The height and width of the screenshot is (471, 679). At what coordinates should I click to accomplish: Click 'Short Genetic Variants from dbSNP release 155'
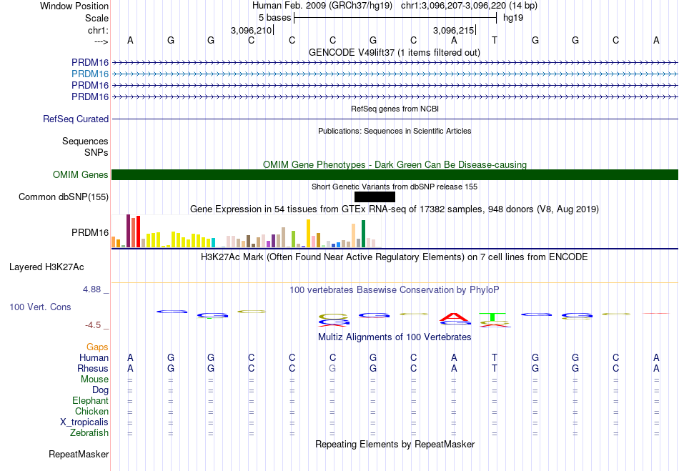pos(395,187)
